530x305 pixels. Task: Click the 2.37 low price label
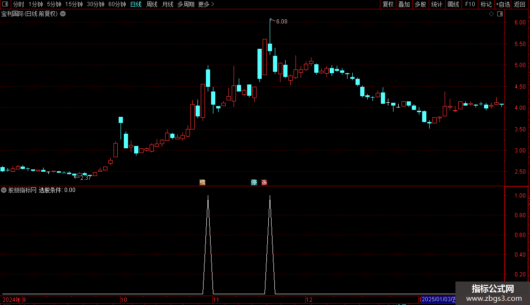click(x=85, y=177)
